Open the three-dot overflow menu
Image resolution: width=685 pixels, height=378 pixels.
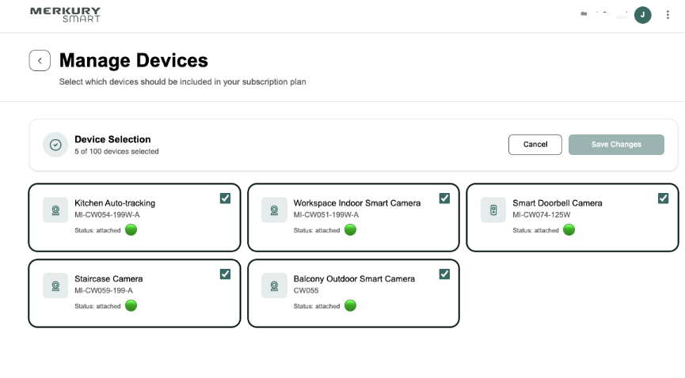668,15
